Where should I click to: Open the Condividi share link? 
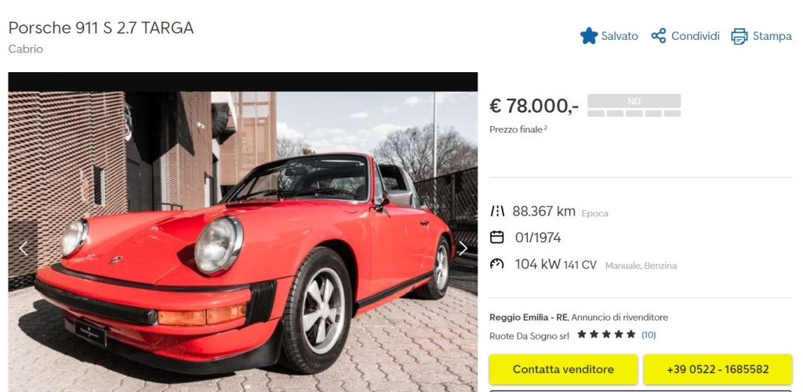pos(685,36)
